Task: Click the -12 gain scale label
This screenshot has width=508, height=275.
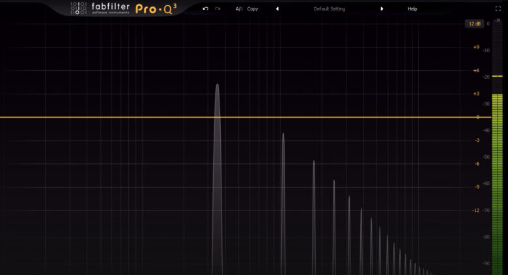Action: [x=475, y=210]
